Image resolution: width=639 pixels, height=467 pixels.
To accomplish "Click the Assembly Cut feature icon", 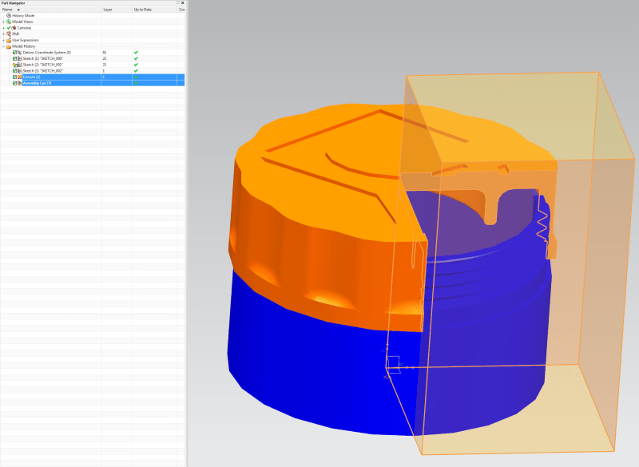I will (20, 83).
